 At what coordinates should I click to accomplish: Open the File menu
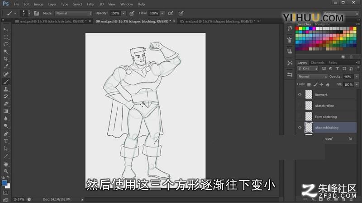pyautogui.click(x=16, y=4)
